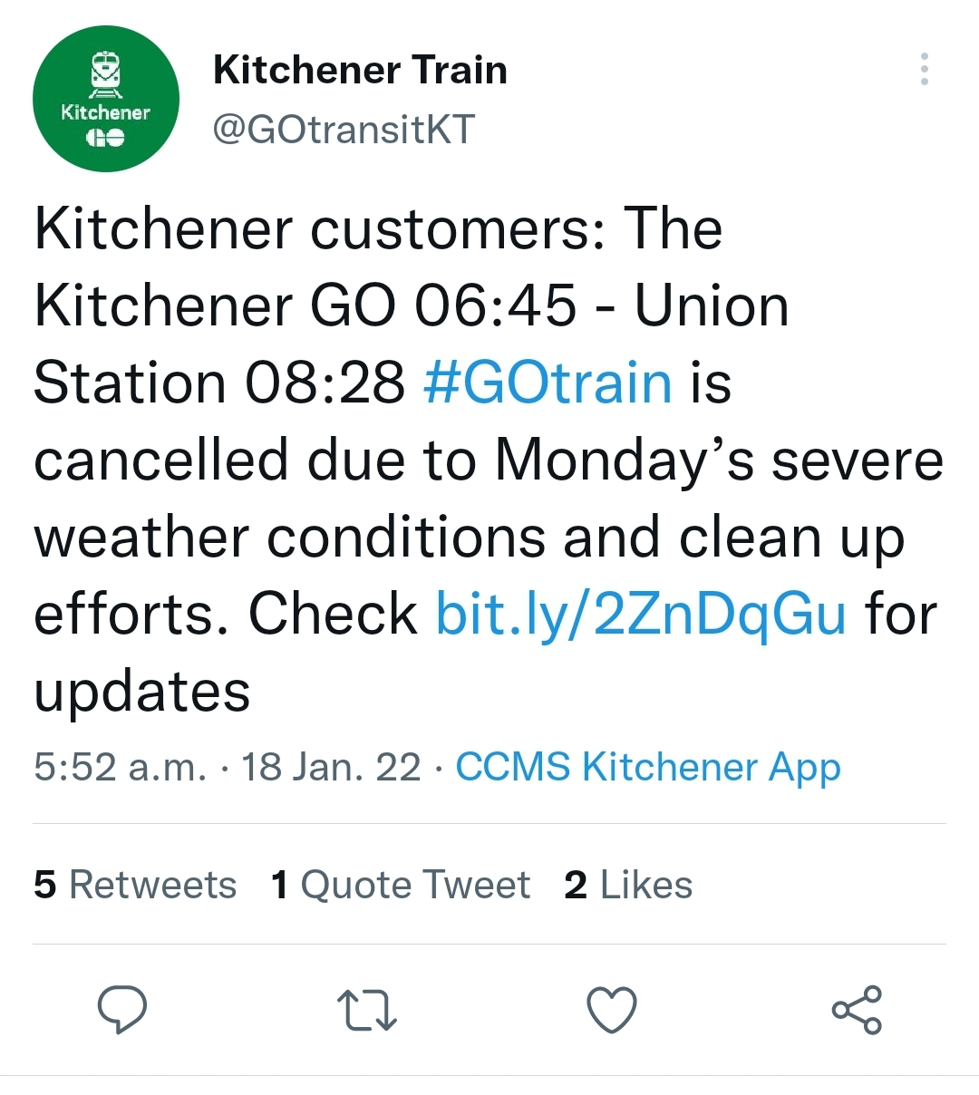
Task: Open the Kitchener Train profile name
Action: click(360, 70)
